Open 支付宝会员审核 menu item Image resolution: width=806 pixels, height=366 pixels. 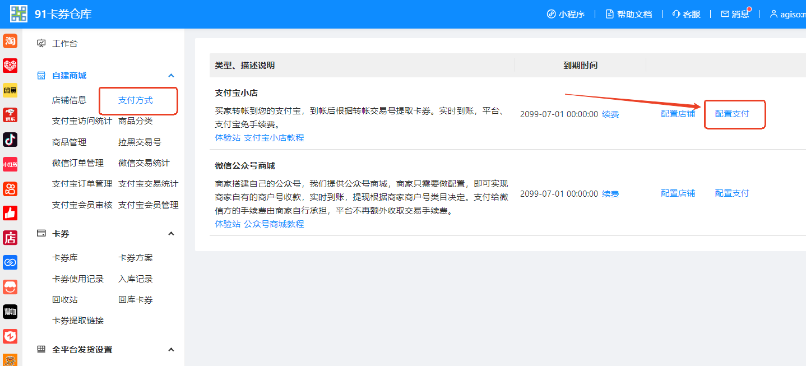coord(82,205)
